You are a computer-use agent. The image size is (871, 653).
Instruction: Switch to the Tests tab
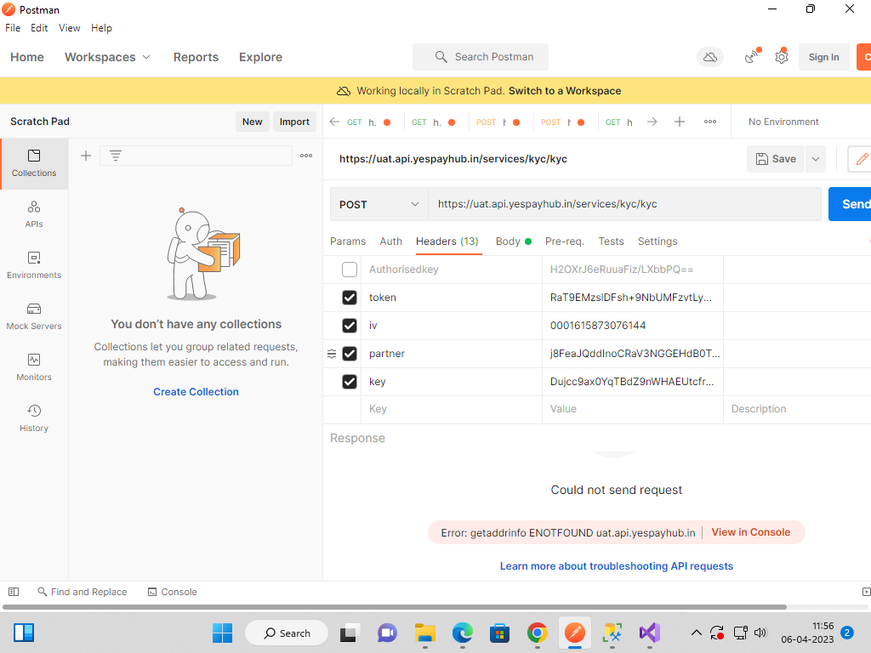tap(611, 241)
